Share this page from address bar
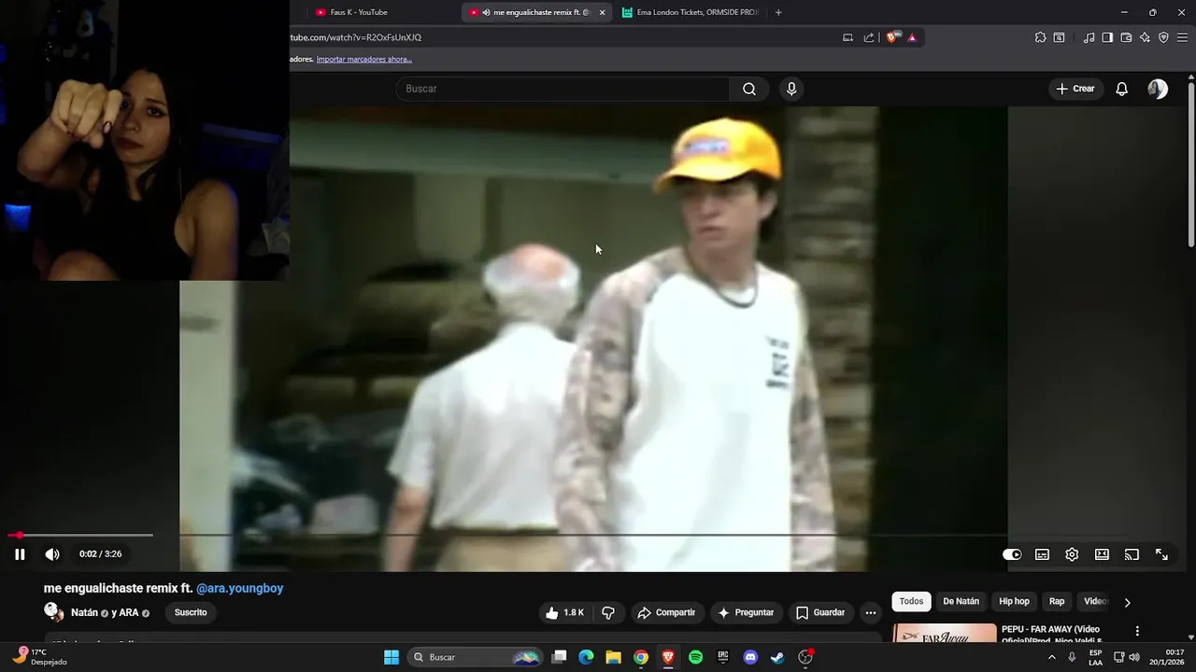 coord(869,37)
